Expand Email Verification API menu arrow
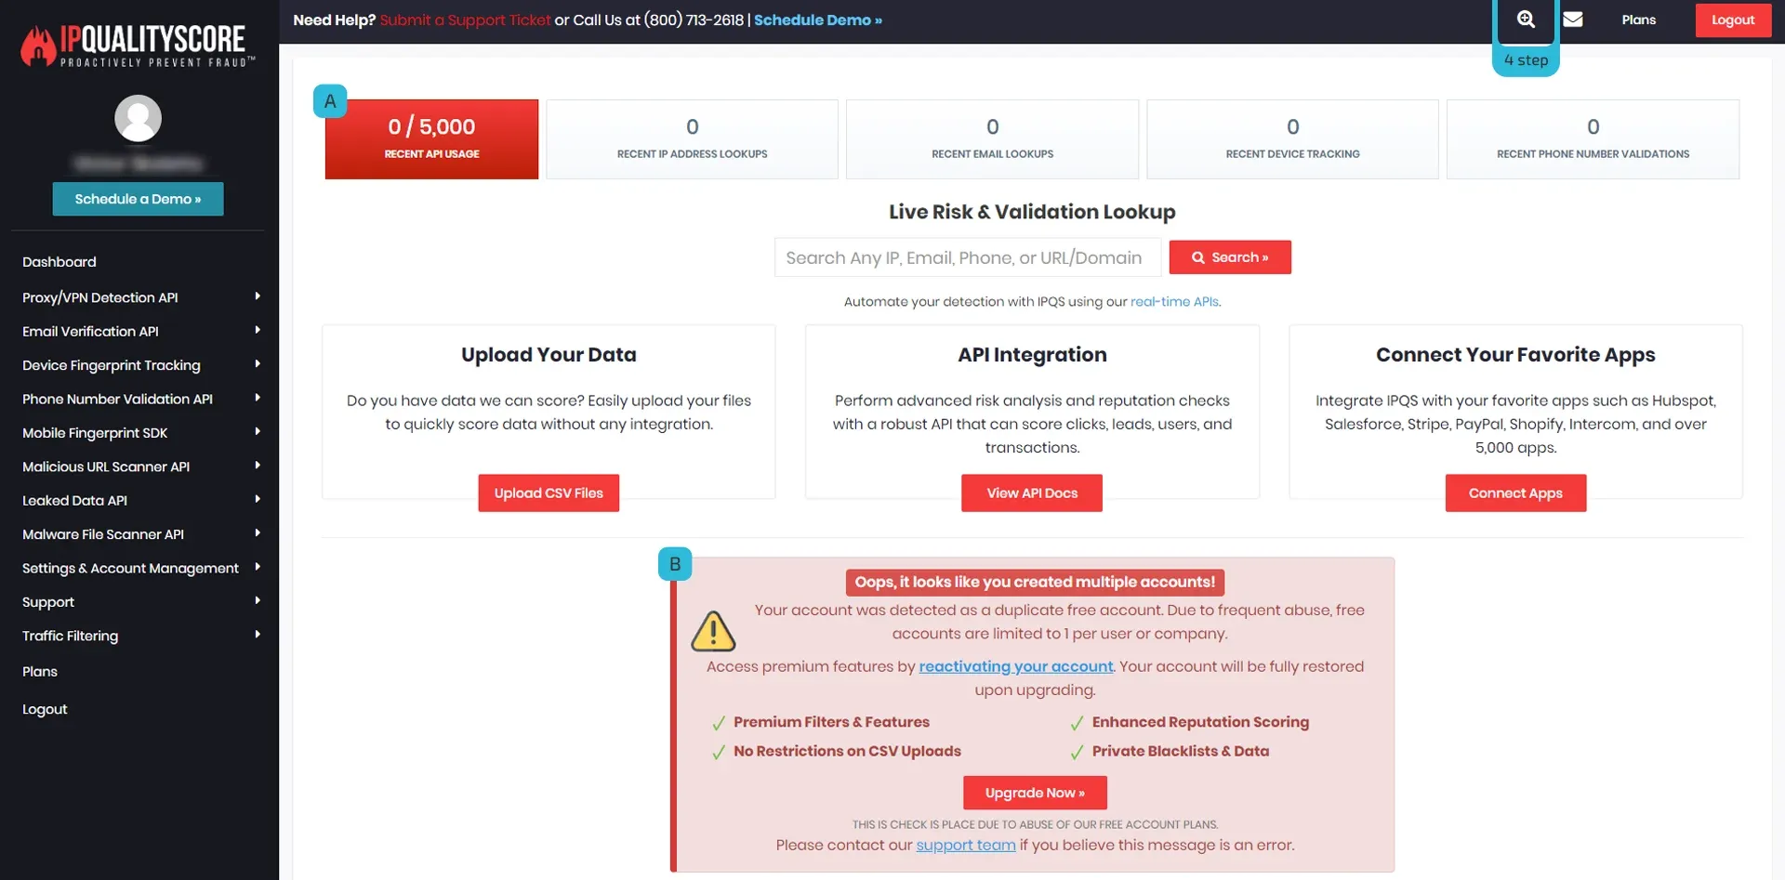The height and width of the screenshot is (880, 1785). tap(258, 331)
